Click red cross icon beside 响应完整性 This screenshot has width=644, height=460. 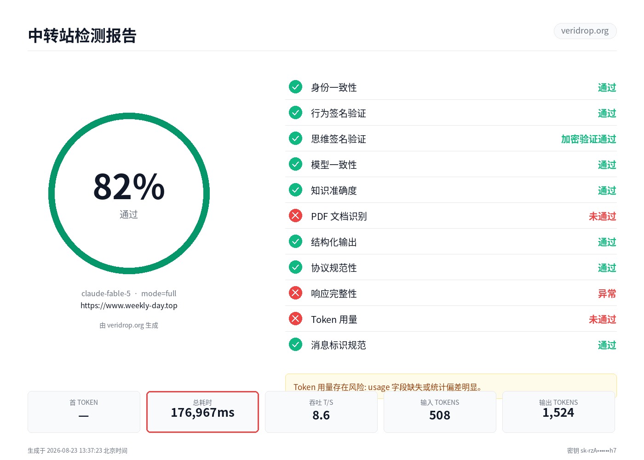tap(295, 293)
